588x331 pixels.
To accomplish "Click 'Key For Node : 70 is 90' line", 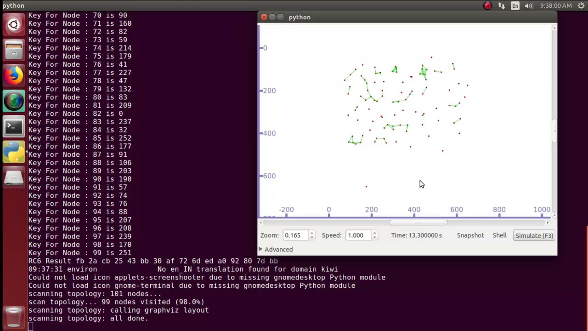I will 78,15.
